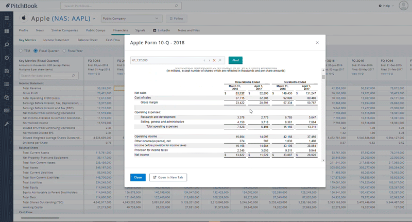Screen dimensions: 412x222
Task: Go to previous match in find box
Action: [204, 60]
